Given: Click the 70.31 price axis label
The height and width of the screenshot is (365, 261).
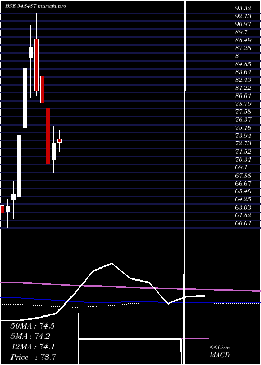Looking at the screenshot, I should pyautogui.click(x=243, y=160).
